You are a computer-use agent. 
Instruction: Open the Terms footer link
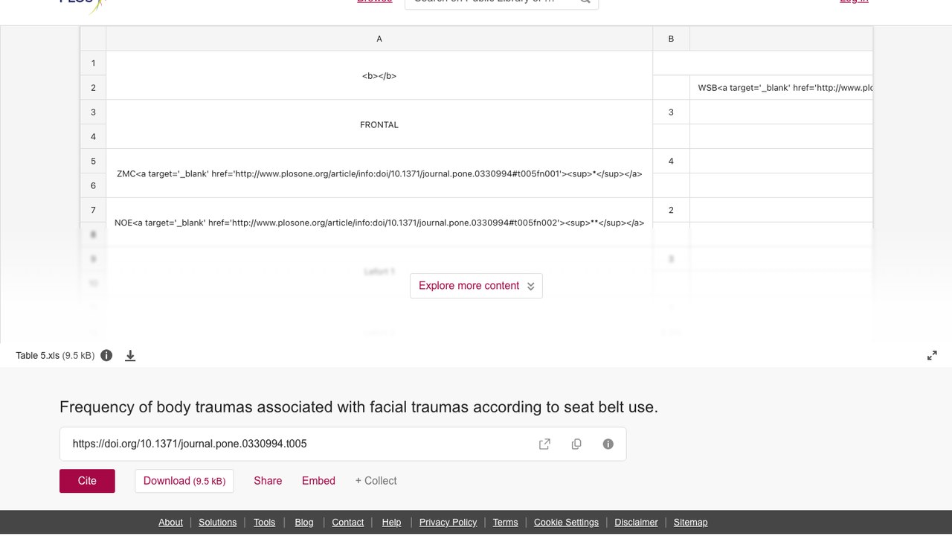click(x=505, y=523)
